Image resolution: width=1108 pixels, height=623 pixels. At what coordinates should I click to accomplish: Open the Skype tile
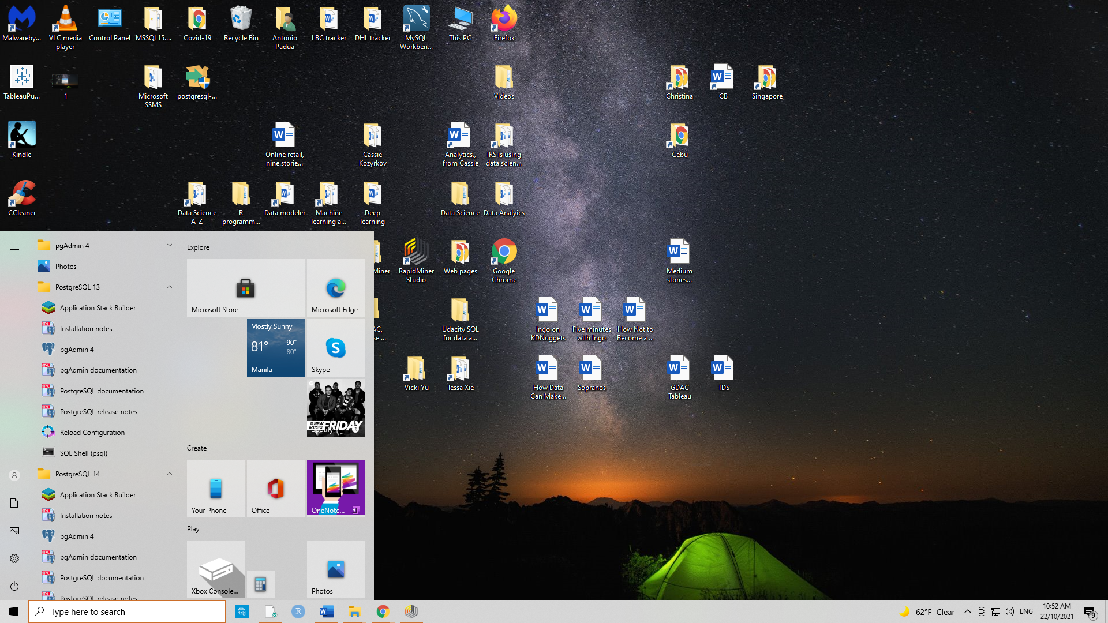pyautogui.click(x=335, y=348)
